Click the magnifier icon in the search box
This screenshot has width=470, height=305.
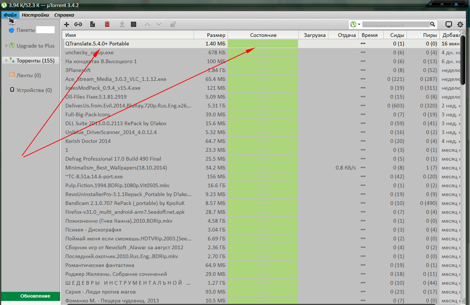click(432, 25)
